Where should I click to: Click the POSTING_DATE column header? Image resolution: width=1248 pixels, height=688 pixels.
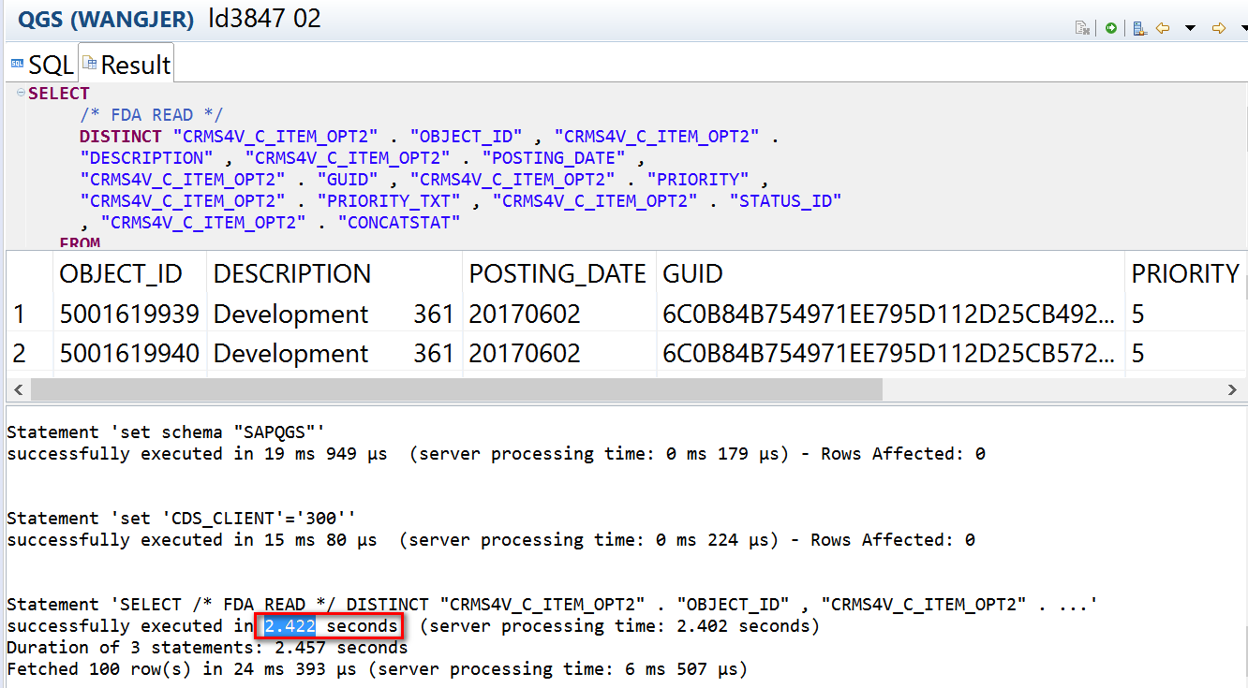(557, 273)
